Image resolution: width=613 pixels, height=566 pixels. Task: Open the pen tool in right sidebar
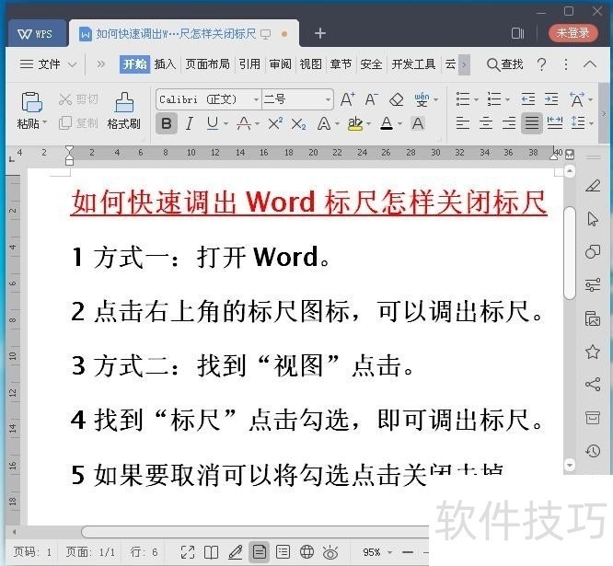point(593,185)
